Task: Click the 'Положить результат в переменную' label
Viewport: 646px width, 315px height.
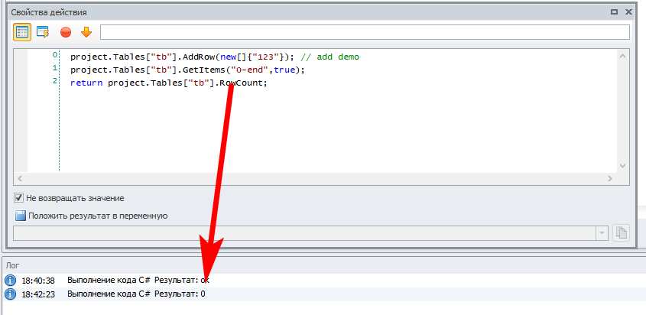Action: point(98,216)
